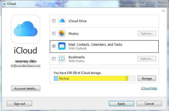Enable the Bookmarks checkbox
This screenshot has width=169, height=111.
[54, 59]
